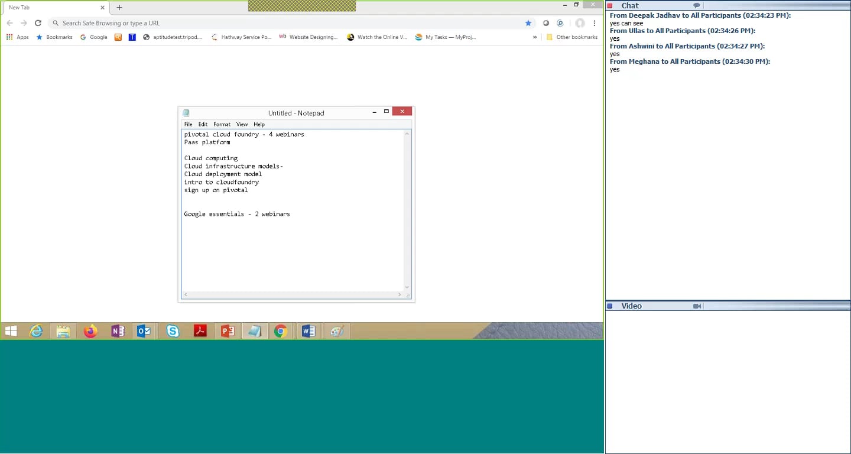Launch Firefox from taskbar

coord(90,332)
